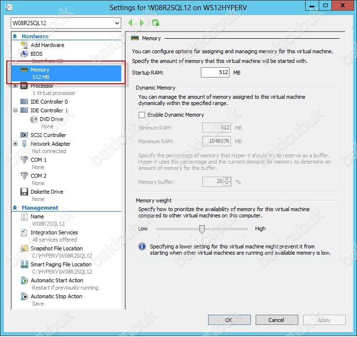Click the green refresh icon
This screenshot has width=357, height=337.
point(156,23)
